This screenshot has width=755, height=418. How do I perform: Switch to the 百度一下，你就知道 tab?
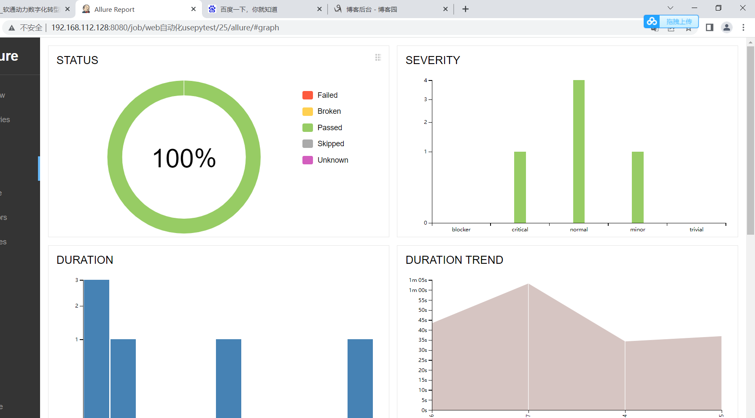[264, 9]
